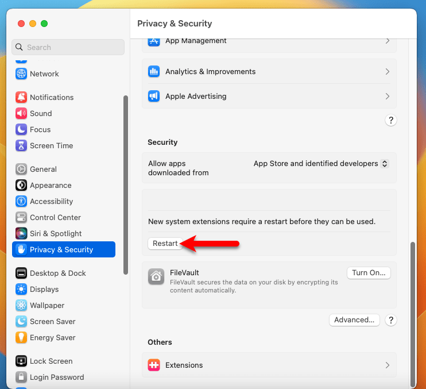Switch to Sound settings
This screenshot has height=389, width=426.
point(41,113)
